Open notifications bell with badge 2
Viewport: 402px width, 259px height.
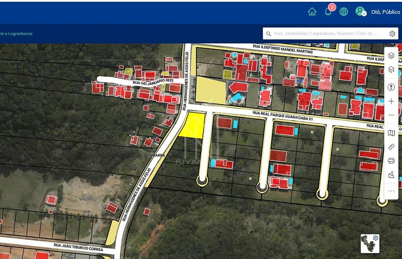click(x=328, y=11)
